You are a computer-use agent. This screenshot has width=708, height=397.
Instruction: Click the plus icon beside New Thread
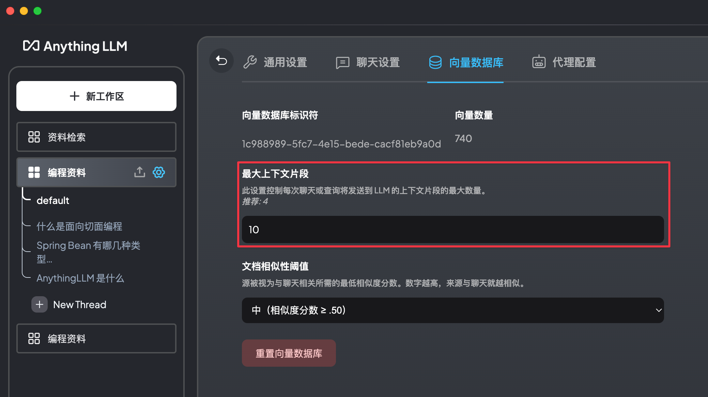point(40,304)
